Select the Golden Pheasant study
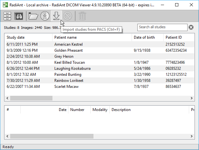The width and height of the screenshot is (199, 150). point(100,50)
